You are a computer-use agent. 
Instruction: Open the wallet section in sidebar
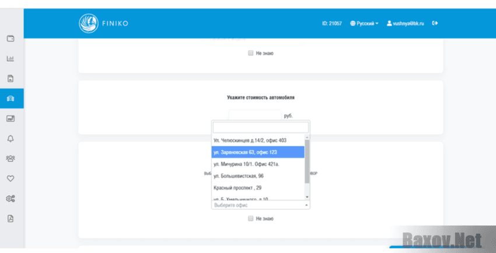11,38
